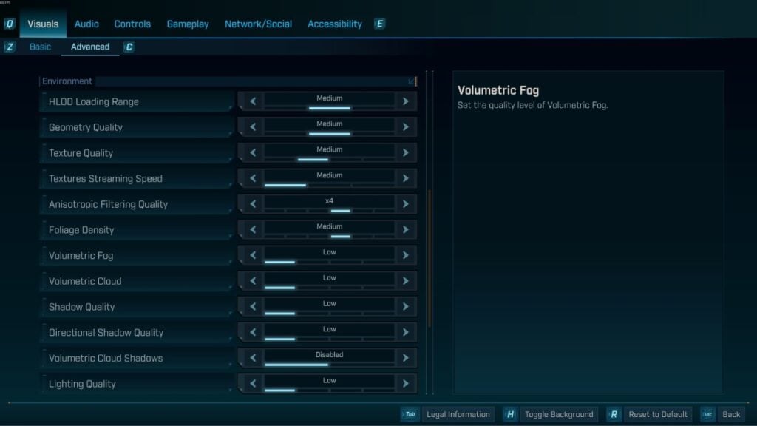Image resolution: width=757 pixels, height=426 pixels.
Task: Click the Lighting Quality slider bar
Action: pos(329,390)
